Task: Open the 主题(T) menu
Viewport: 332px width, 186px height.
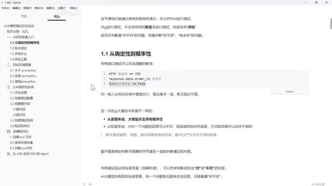Action: click(x=62, y=8)
